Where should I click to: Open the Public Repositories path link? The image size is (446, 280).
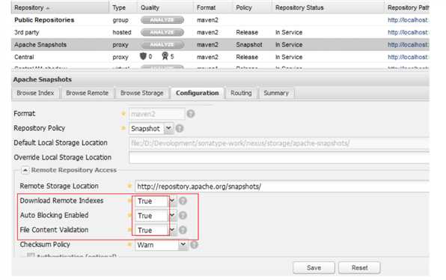408,20
